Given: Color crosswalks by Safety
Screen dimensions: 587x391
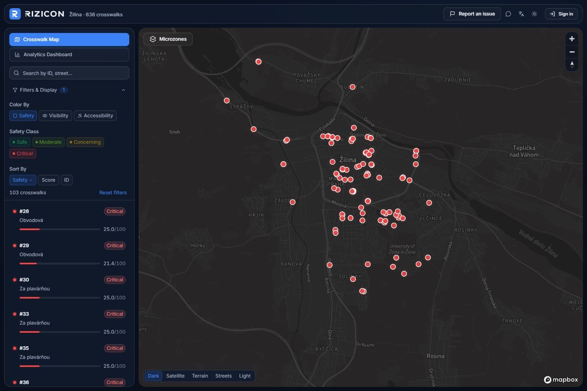Looking at the screenshot, I should [23, 116].
